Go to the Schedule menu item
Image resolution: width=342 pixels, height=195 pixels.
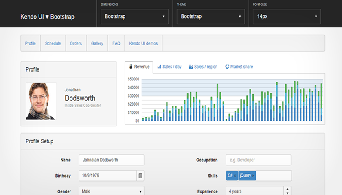[53, 43]
